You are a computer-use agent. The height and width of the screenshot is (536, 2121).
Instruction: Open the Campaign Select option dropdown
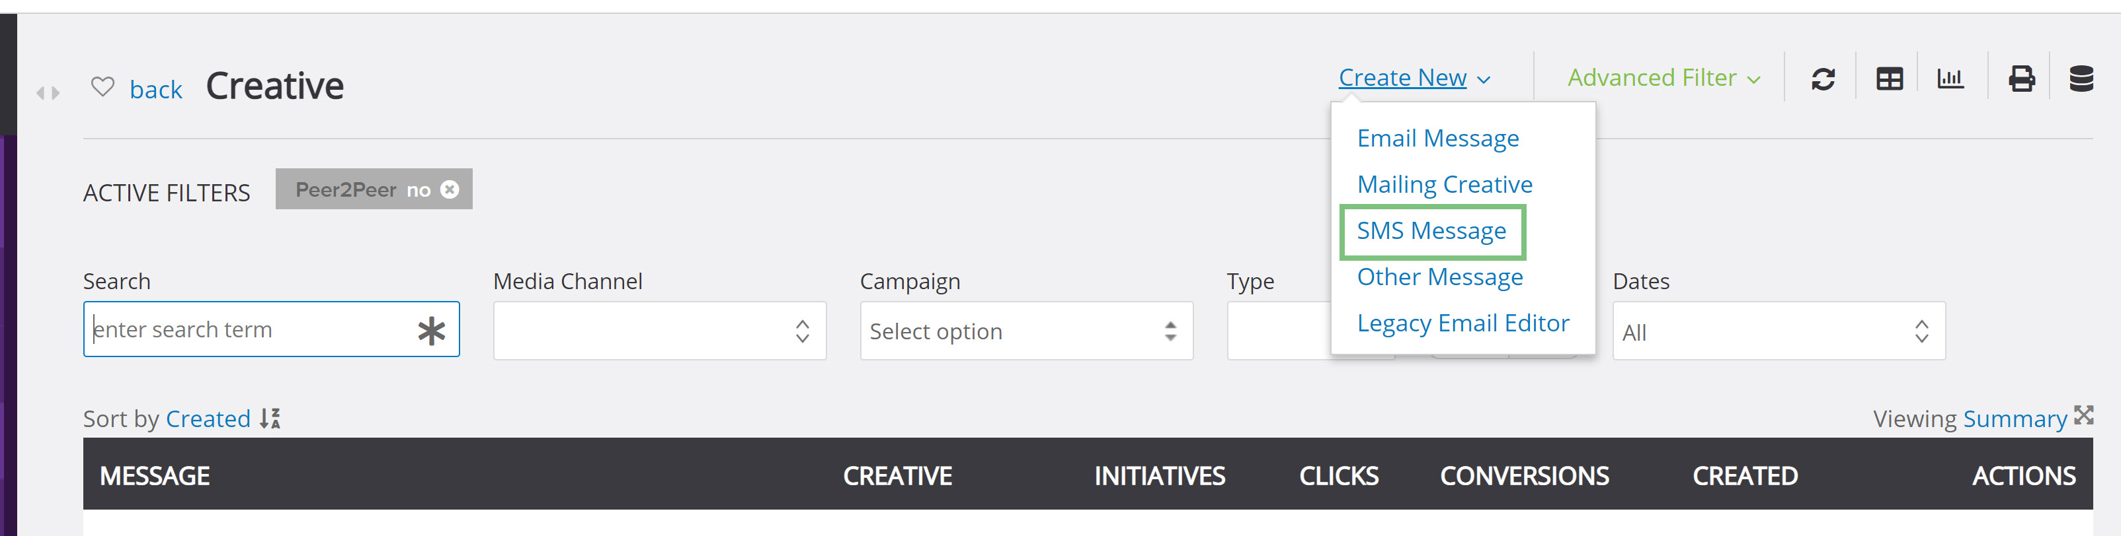tap(1026, 331)
